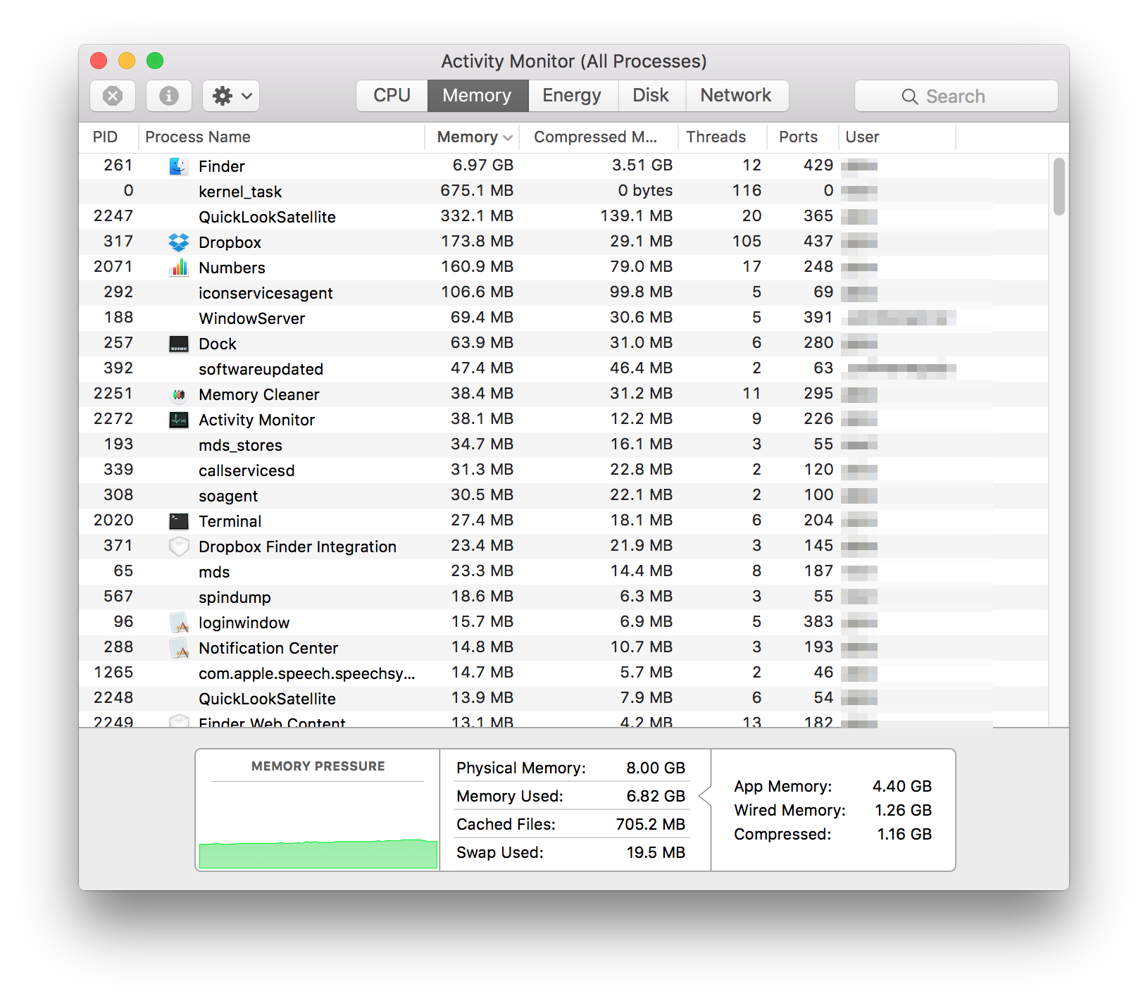Switch to the Network tab
The height and width of the screenshot is (1003, 1148).
[736, 96]
